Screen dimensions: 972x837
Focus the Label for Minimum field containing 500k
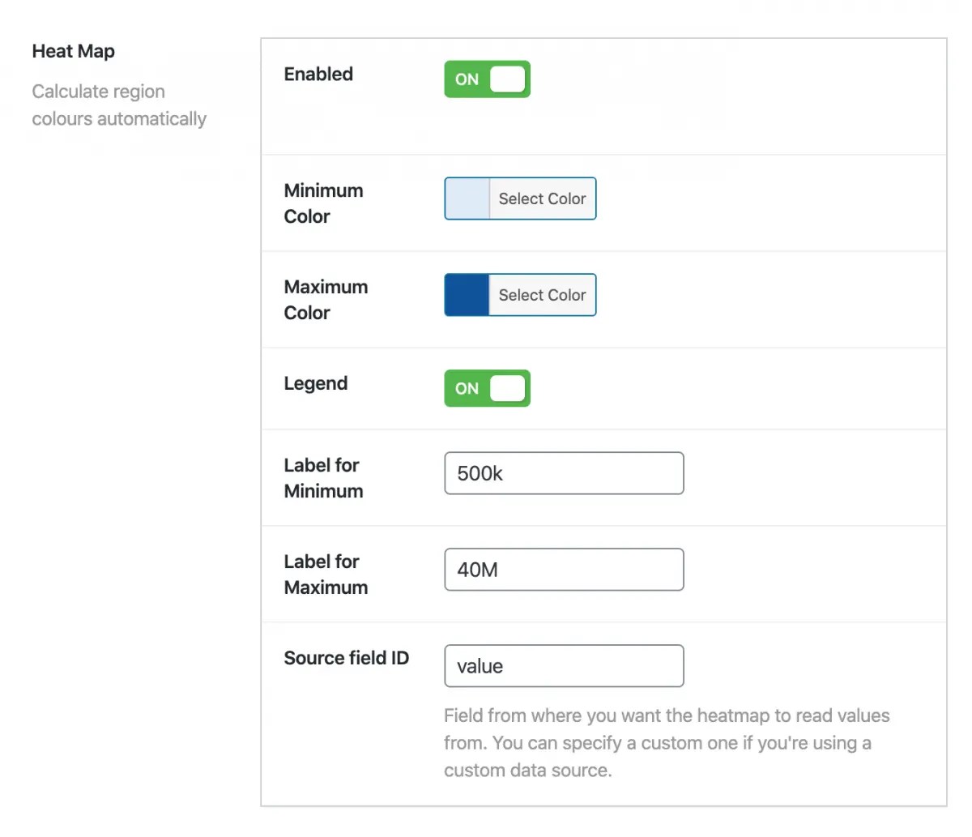tap(564, 473)
